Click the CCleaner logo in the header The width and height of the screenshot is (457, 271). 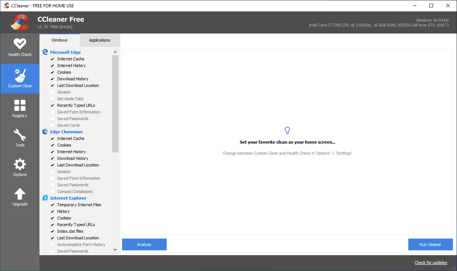pos(19,22)
